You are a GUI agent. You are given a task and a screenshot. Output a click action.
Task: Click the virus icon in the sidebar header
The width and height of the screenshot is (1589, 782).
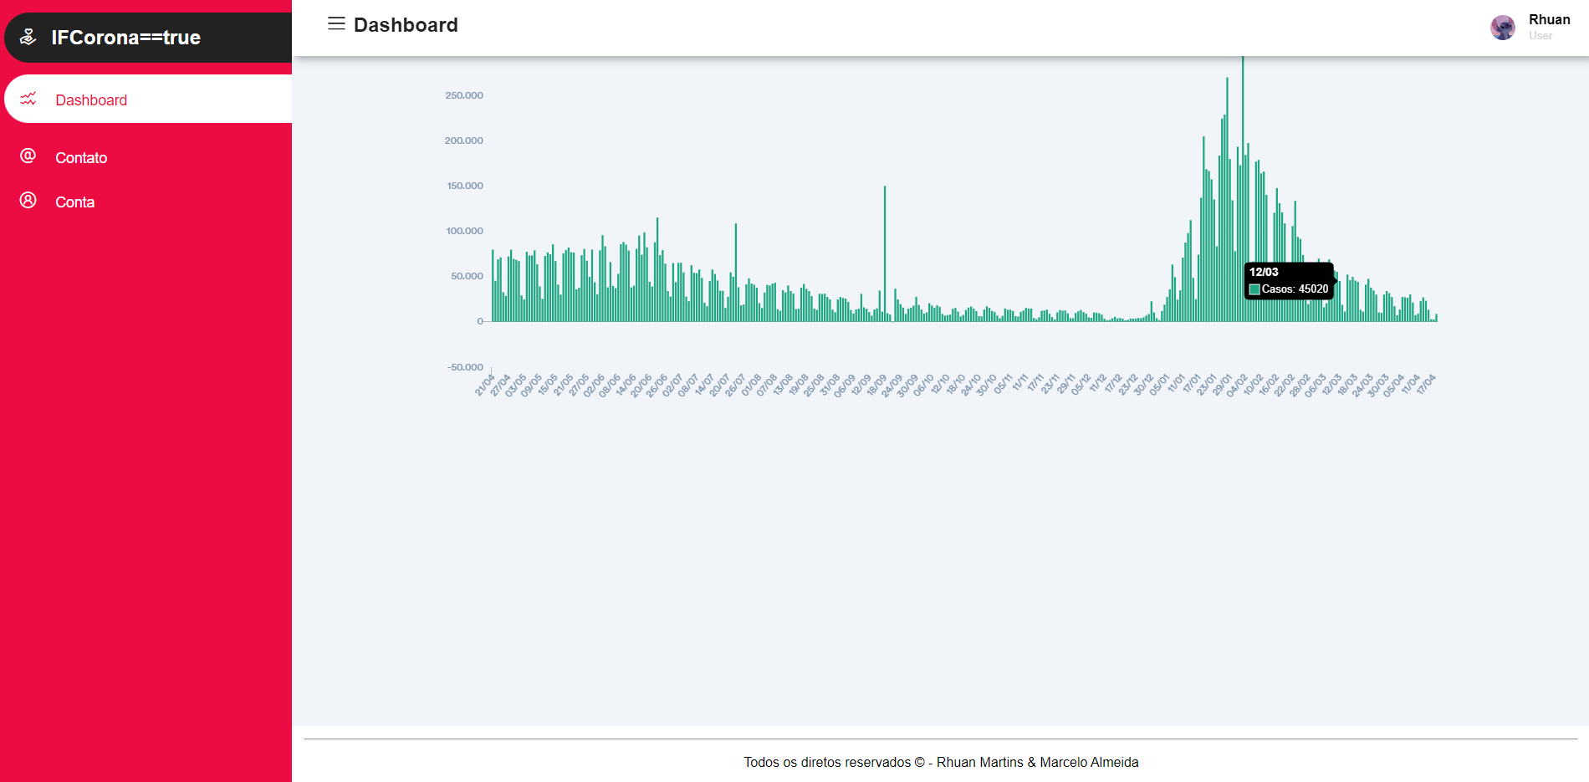[x=28, y=36]
